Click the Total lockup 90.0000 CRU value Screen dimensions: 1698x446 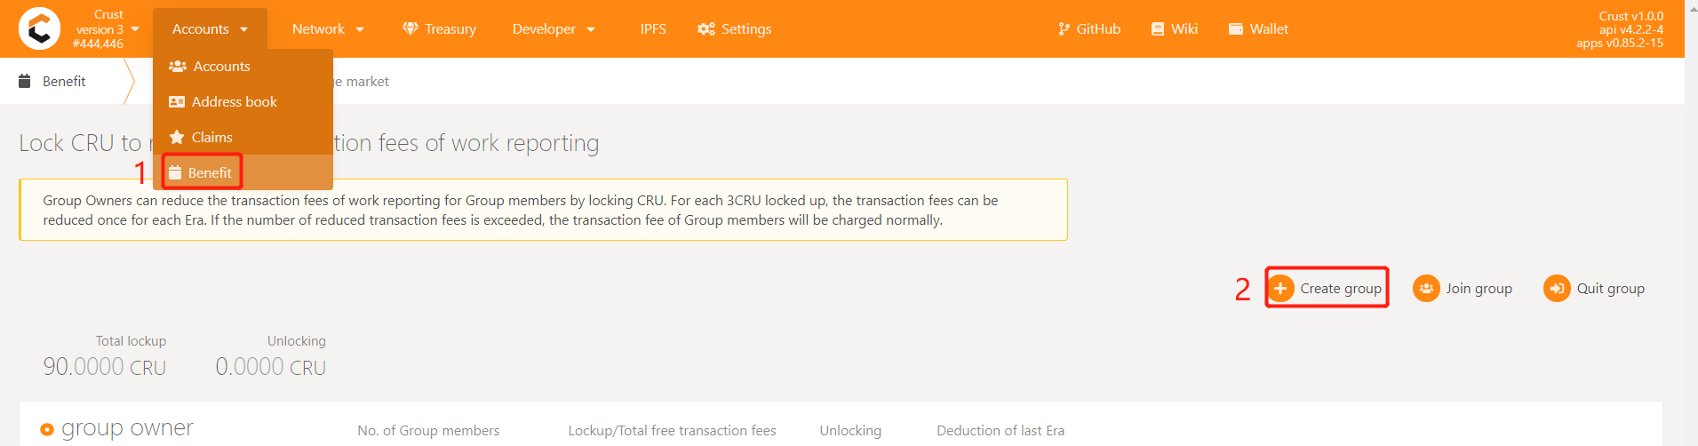105,367
